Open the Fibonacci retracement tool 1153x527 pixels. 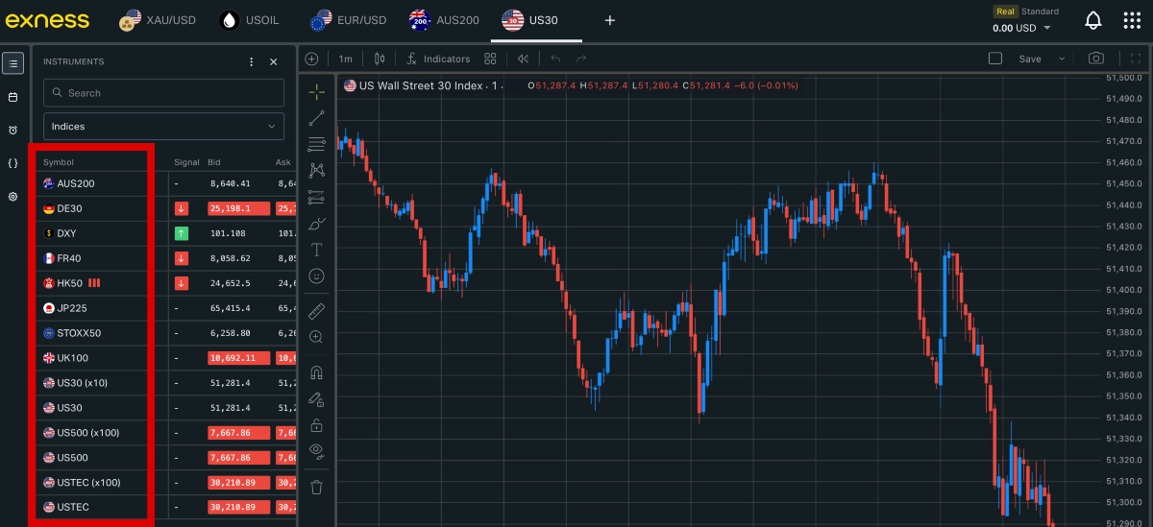pyautogui.click(x=316, y=145)
